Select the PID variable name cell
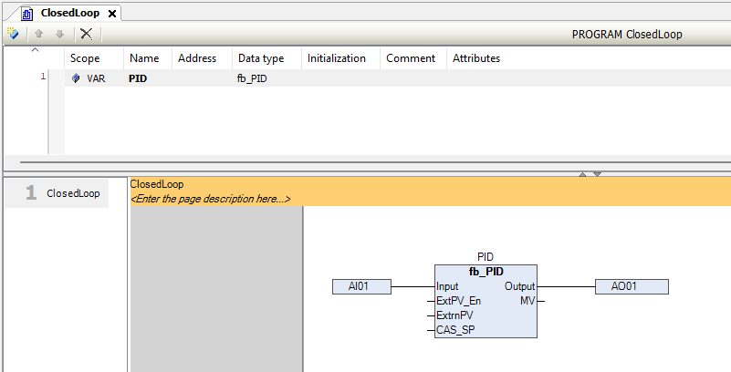The height and width of the screenshot is (372, 731). (x=148, y=78)
